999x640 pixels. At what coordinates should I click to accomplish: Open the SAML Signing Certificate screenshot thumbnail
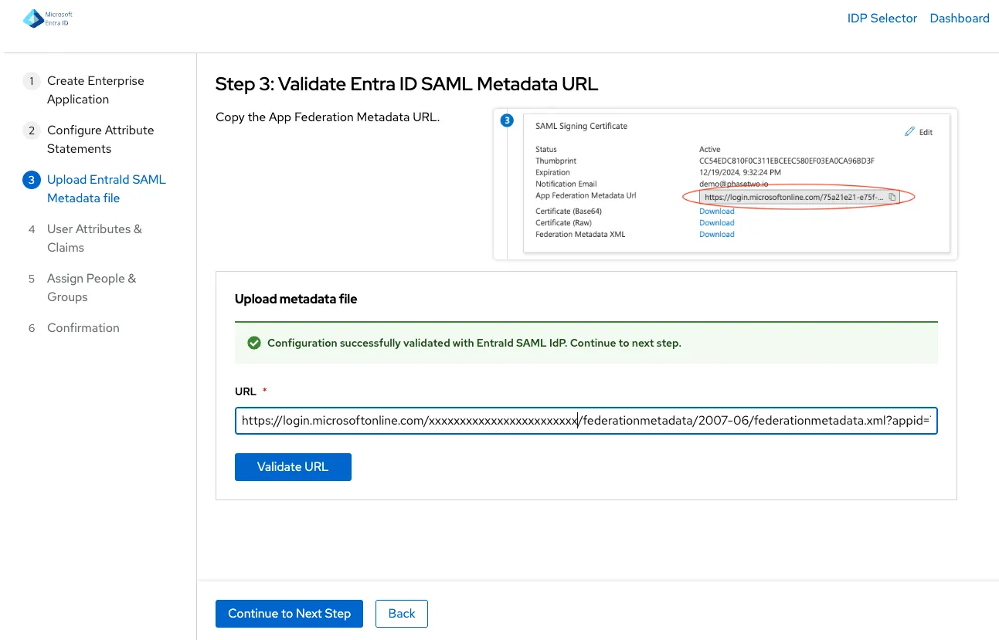[x=725, y=184]
